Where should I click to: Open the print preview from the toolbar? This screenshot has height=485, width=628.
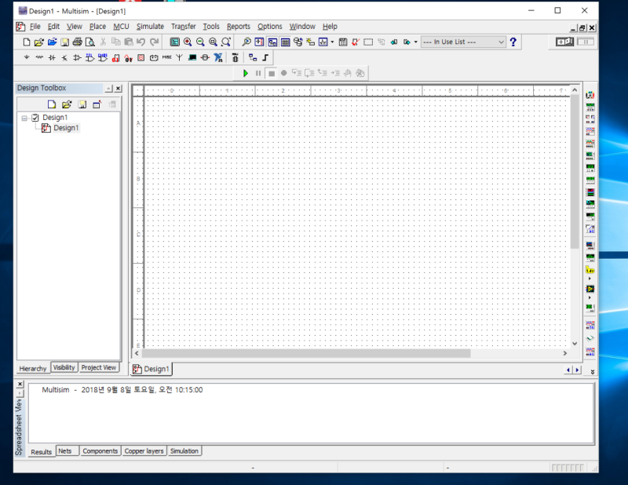(x=90, y=42)
